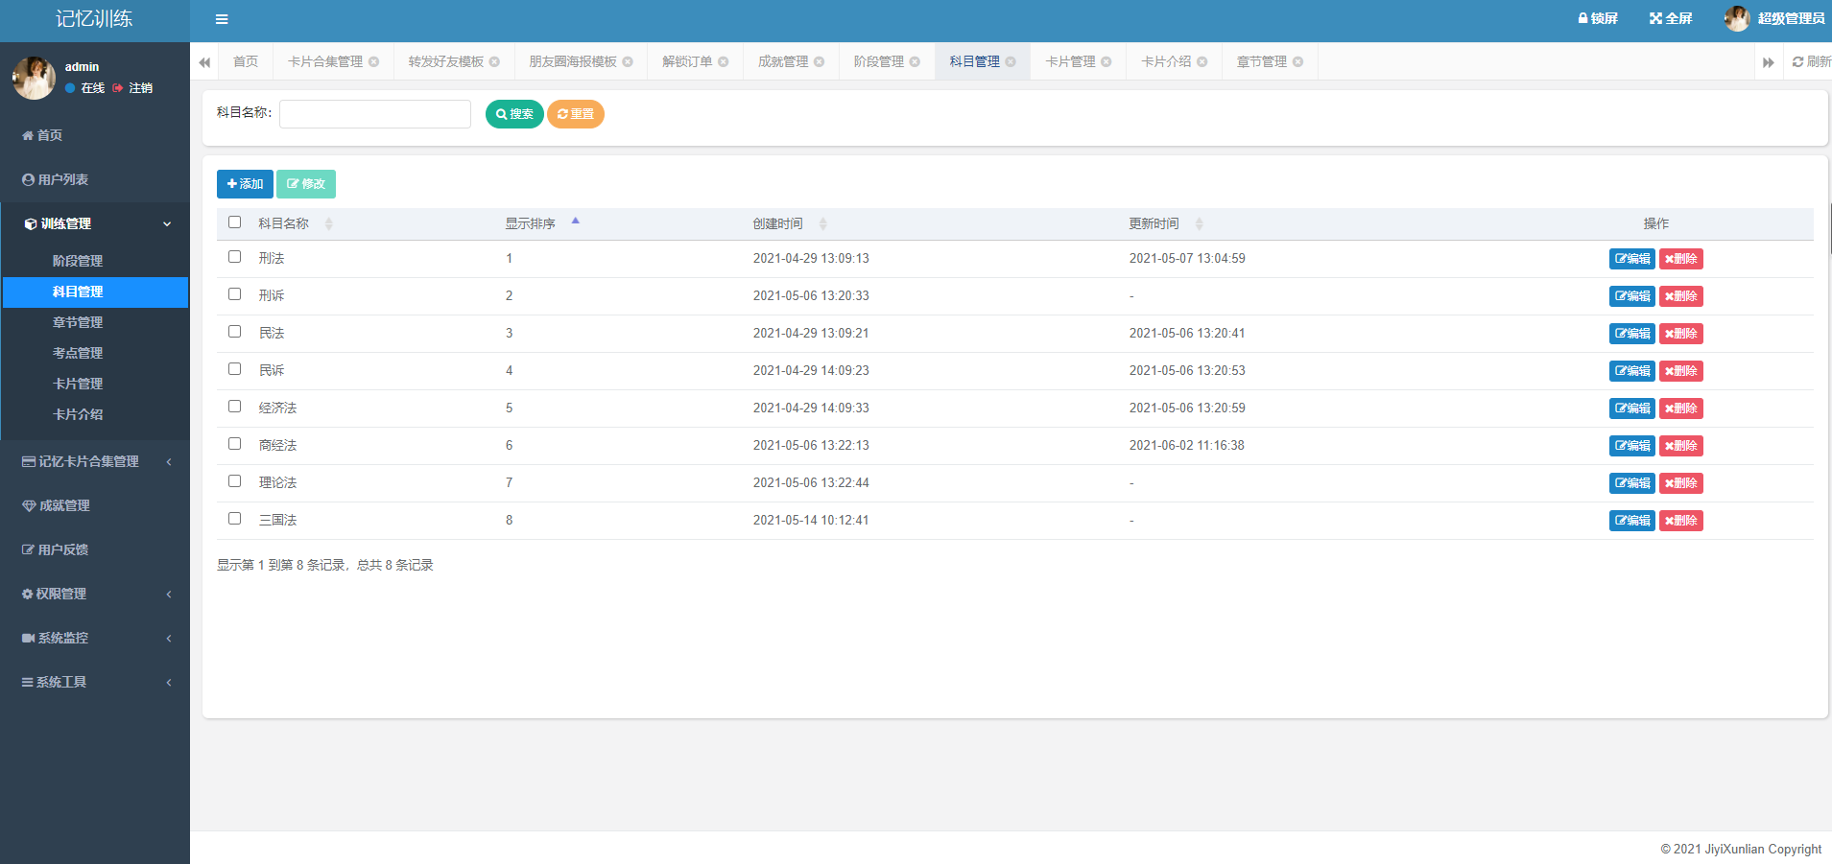Open sidebar 卡片管理 submenu item

pyautogui.click(x=95, y=384)
